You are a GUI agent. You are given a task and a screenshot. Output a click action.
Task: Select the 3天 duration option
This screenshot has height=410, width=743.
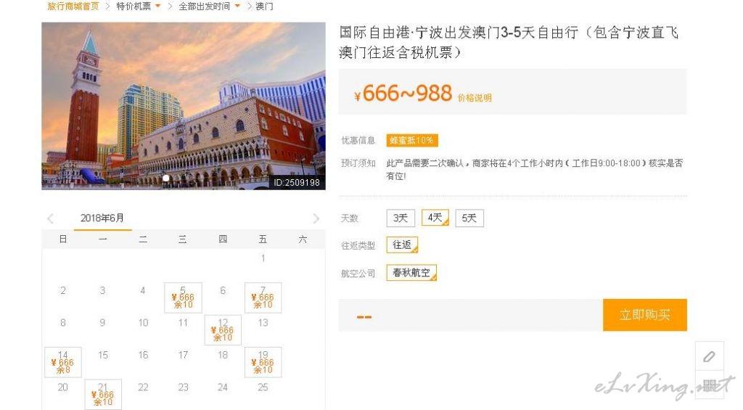(x=401, y=218)
